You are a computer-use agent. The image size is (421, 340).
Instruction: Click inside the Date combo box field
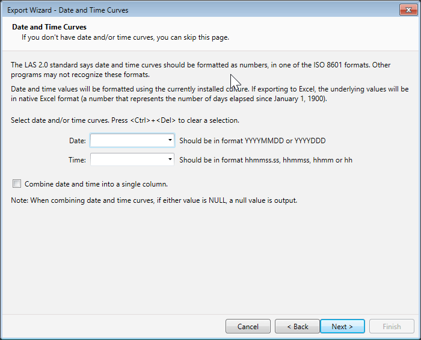pos(128,141)
